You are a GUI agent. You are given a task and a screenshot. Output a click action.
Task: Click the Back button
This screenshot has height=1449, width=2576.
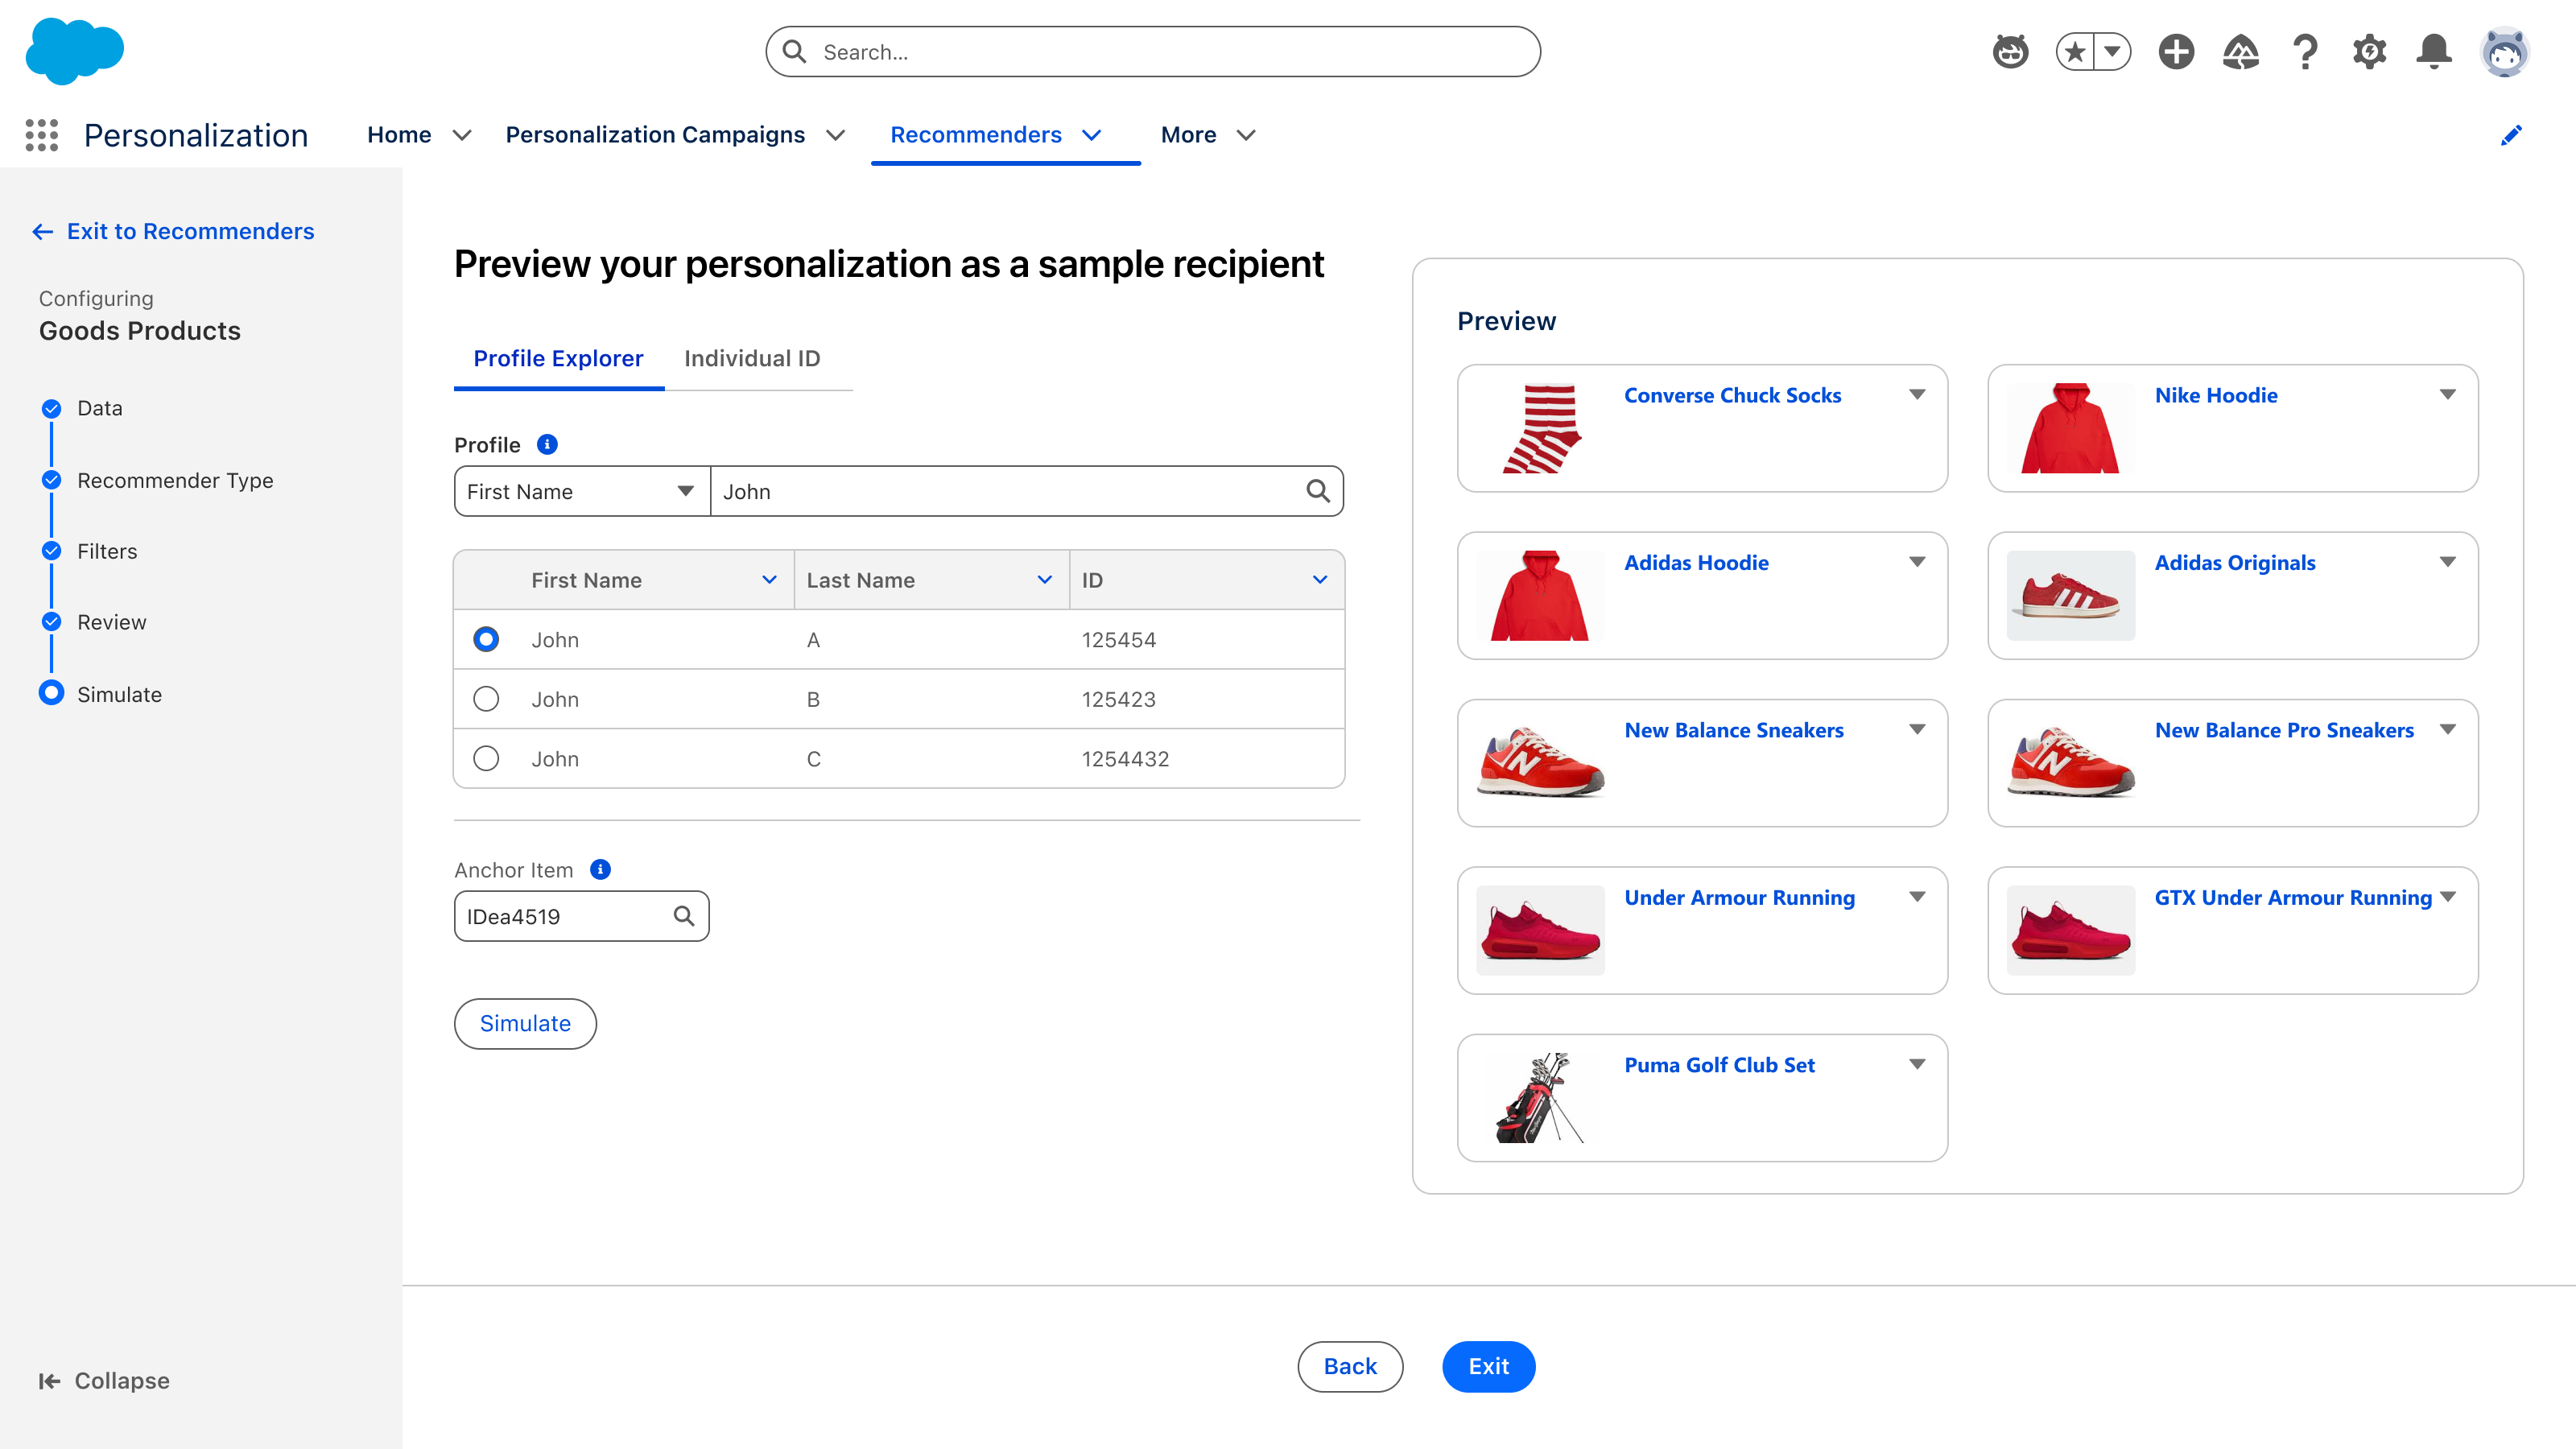click(x=1350, y=1366)
